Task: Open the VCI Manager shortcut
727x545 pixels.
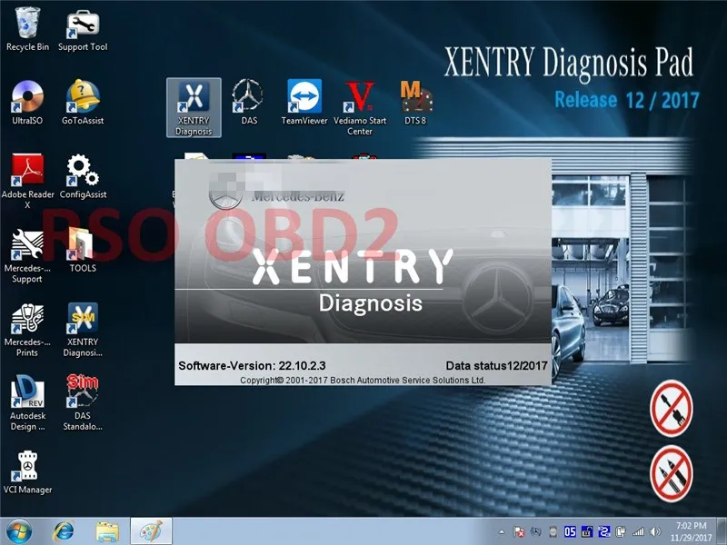Action: (27, 472)
